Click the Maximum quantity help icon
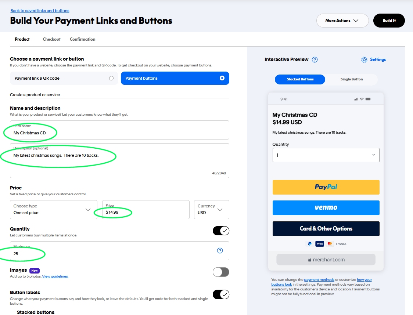The image size is (413, 315). (220, 251)
